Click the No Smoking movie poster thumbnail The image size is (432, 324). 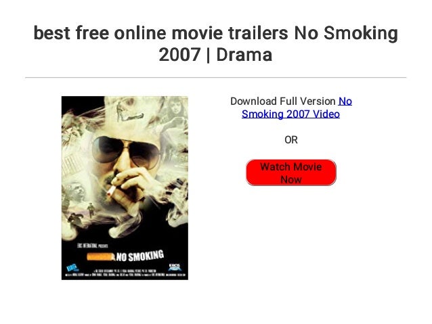pos(125,188)
